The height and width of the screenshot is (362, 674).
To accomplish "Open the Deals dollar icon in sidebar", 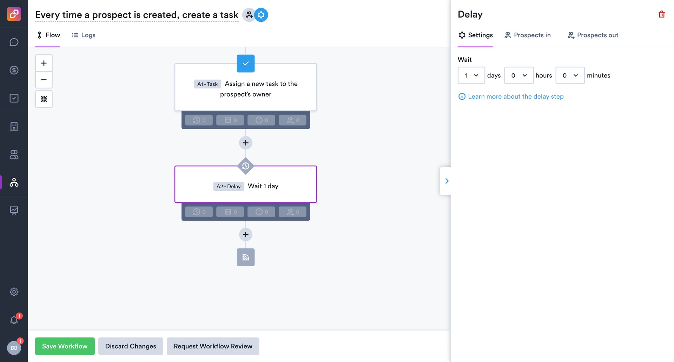I will click(14, 70).
